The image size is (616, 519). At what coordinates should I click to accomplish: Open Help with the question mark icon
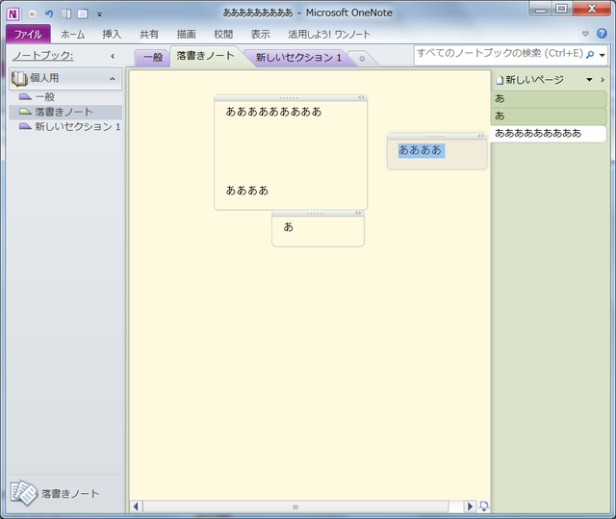[x=602, y=34]
